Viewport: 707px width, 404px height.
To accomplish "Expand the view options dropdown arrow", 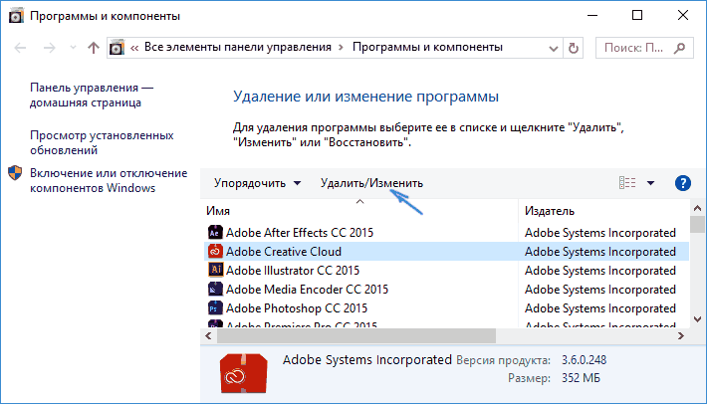I will coord(650,183).
